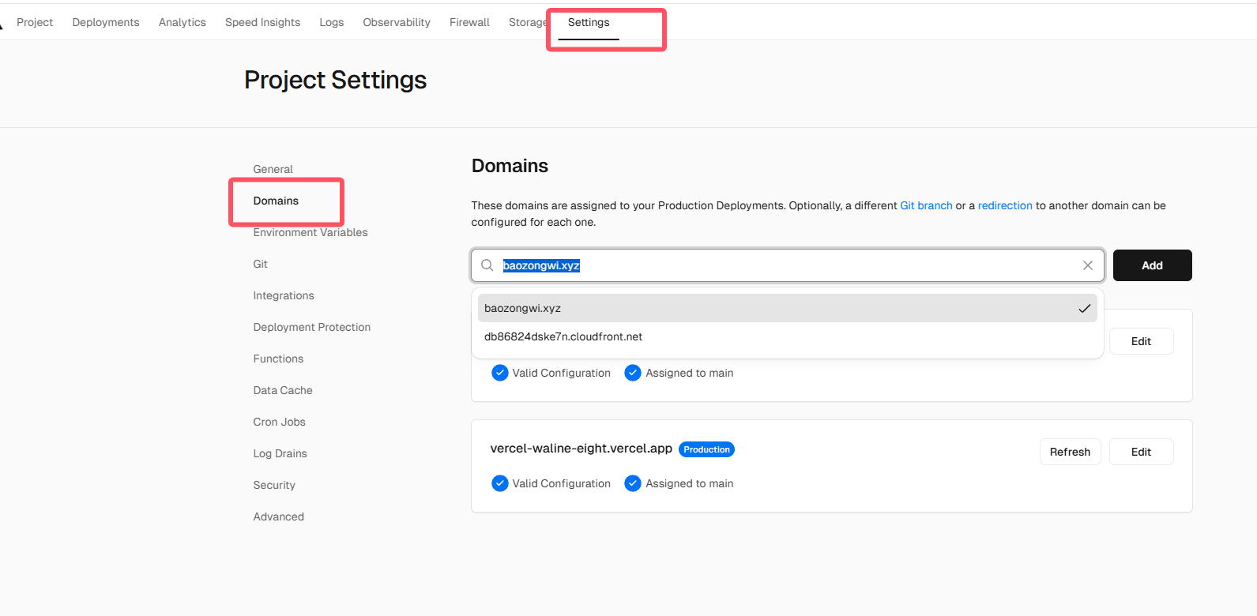The image size is (1257, 616).
Task: Follow the Git branch link
Action: click(926, 206)
